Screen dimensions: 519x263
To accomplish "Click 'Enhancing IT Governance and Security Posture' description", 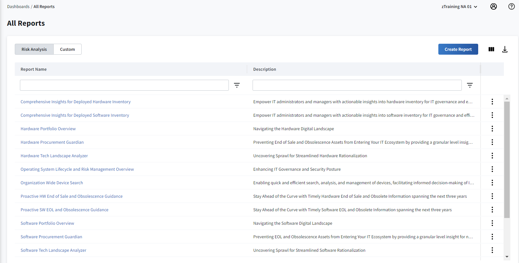I will 297,169.
